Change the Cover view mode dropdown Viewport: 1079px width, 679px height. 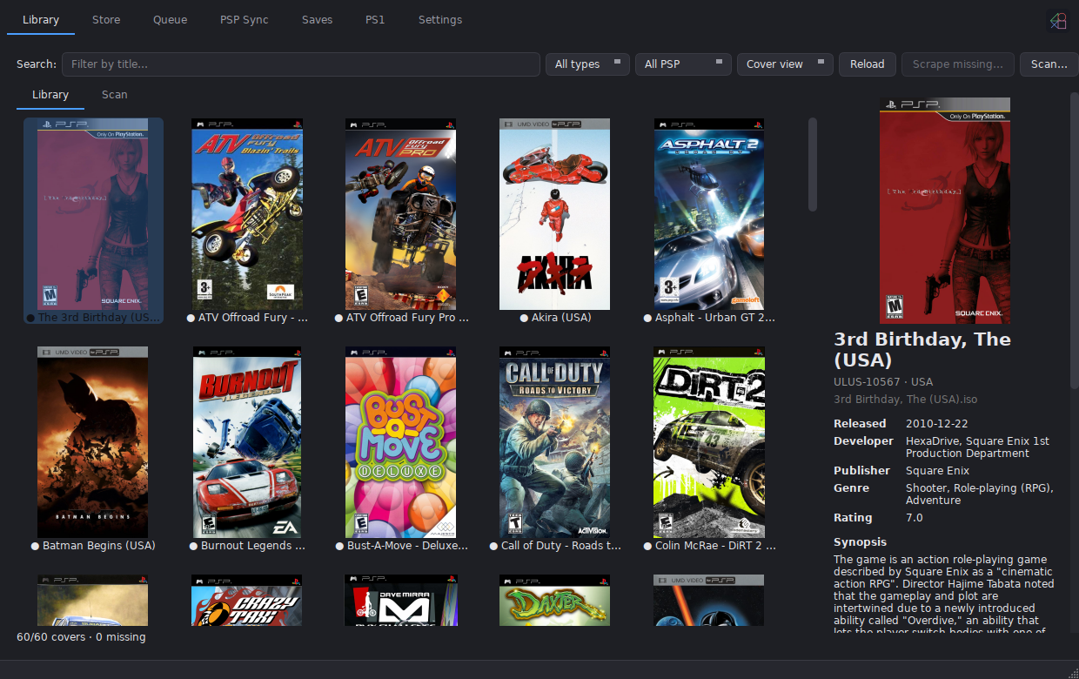point(785,64)
